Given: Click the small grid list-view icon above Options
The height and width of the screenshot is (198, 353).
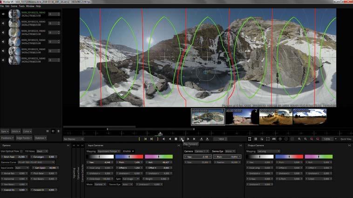Looking at the screenshot, I should tap(48, 131).
